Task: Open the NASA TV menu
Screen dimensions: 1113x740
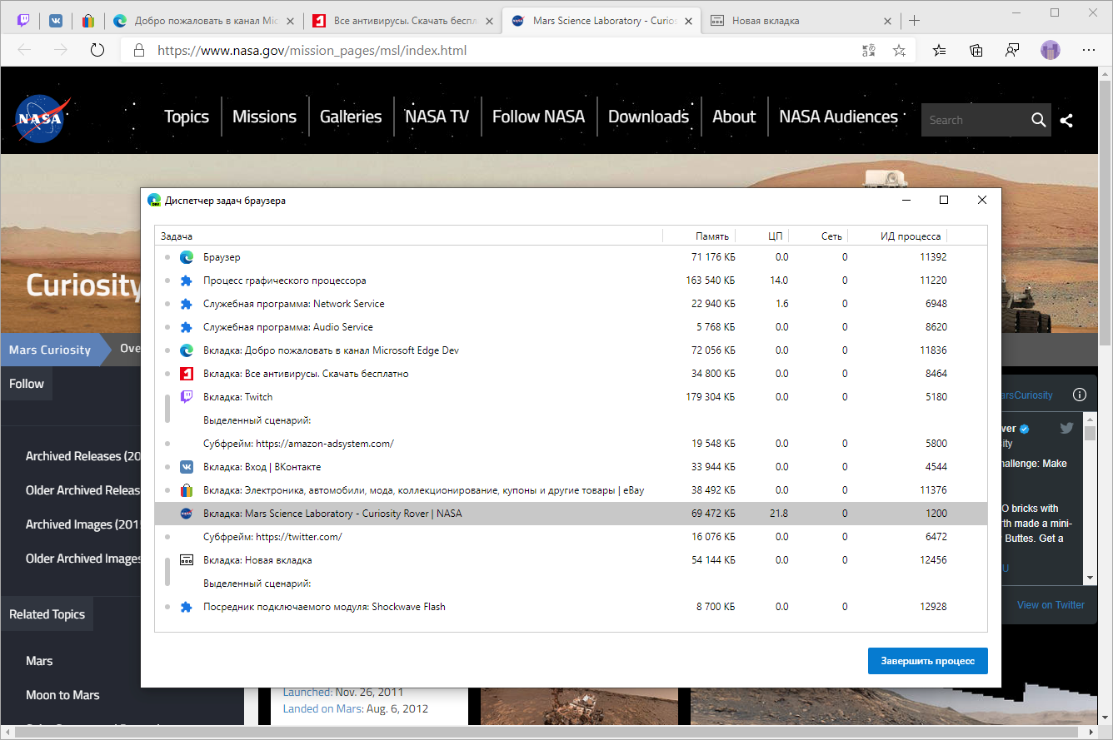Action: click(437, 117)
